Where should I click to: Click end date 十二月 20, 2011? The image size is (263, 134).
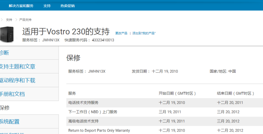(x=230, y=103)
